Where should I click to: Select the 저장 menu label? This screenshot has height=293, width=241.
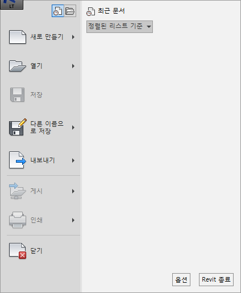pos(36,94)
